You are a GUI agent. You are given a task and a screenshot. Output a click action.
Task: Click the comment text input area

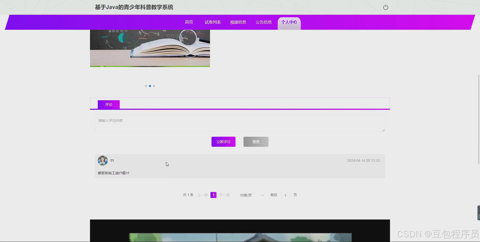point(240,123)
